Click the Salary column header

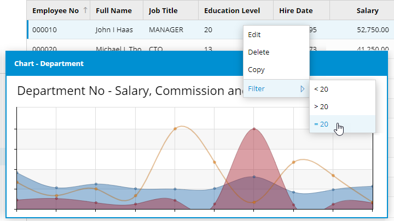pos(367,10)
